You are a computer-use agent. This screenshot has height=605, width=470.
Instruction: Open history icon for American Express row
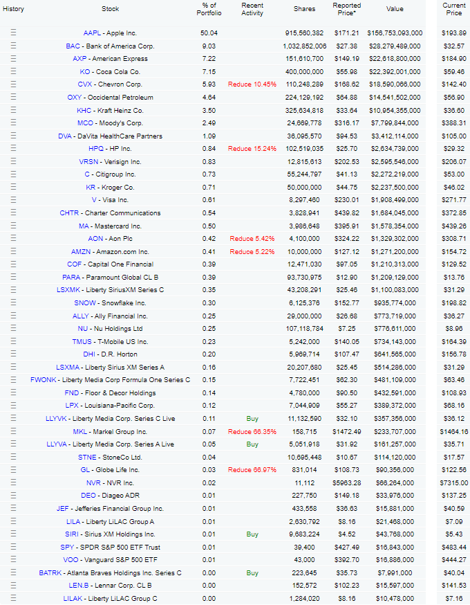click(x=14, y=59)
